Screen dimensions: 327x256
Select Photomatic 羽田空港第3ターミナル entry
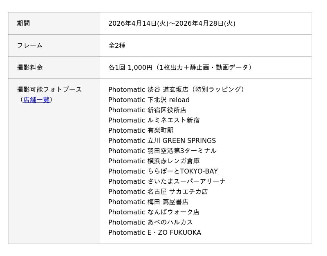pos(162,151)
